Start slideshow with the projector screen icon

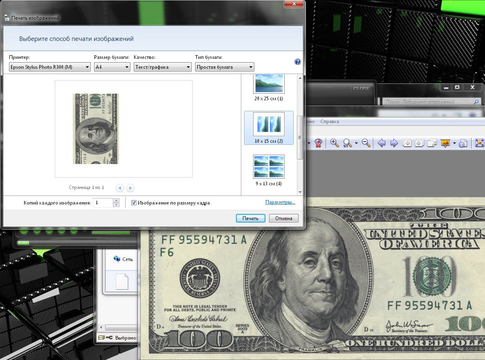point(445,143)
